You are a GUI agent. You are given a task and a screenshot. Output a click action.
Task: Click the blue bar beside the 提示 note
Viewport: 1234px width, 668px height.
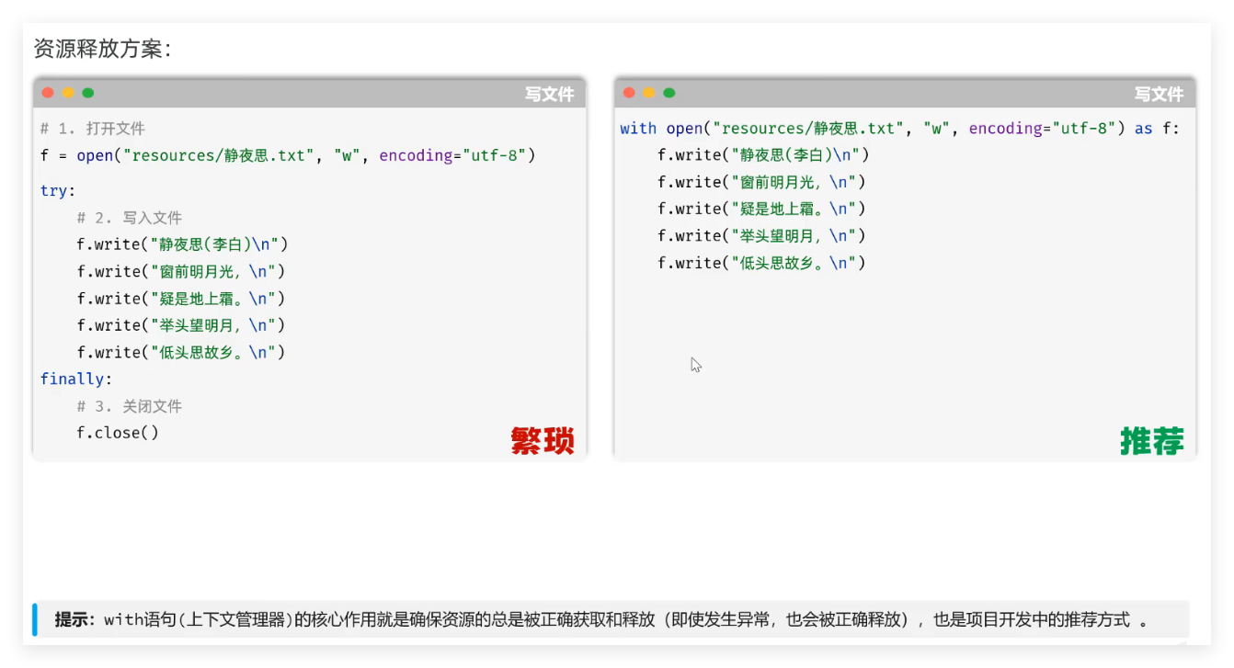(x=35, y=619)
